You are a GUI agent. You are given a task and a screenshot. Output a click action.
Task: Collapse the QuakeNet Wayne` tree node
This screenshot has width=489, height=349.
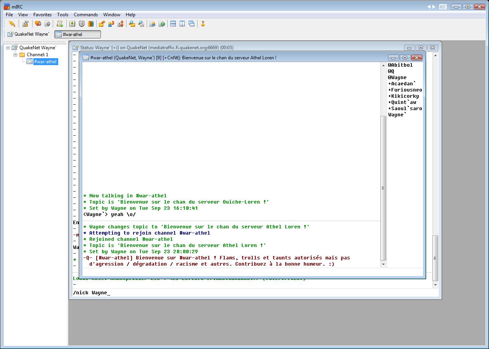8,48
